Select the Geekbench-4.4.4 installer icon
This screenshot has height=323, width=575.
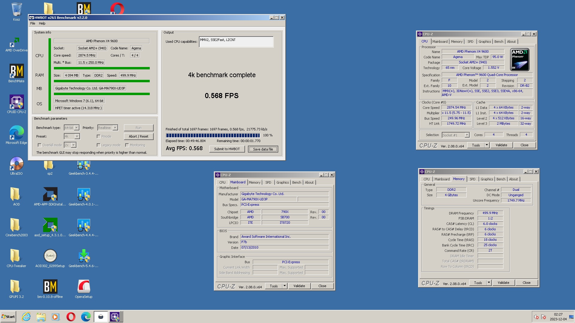coord(84,227)
